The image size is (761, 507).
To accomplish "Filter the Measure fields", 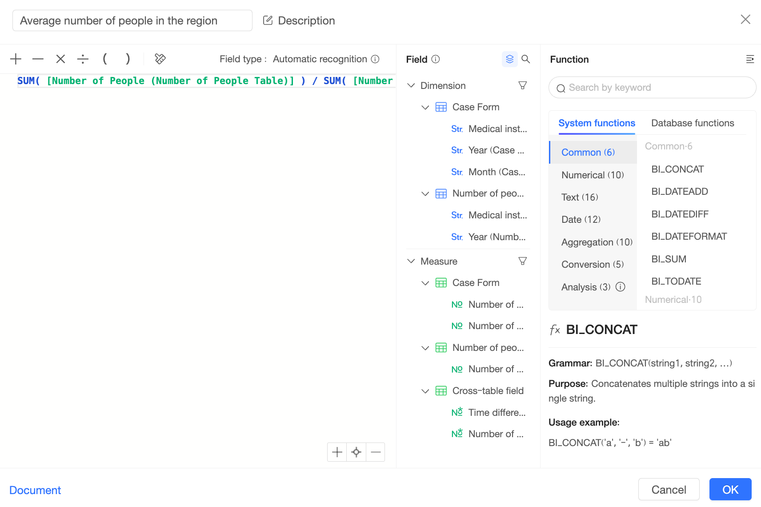I will click(x=523, y=261).
